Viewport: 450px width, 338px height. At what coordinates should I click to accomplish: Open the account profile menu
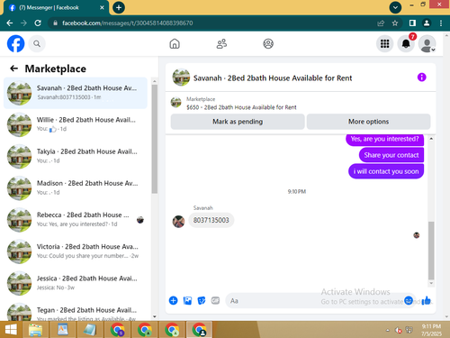point(427,44)
